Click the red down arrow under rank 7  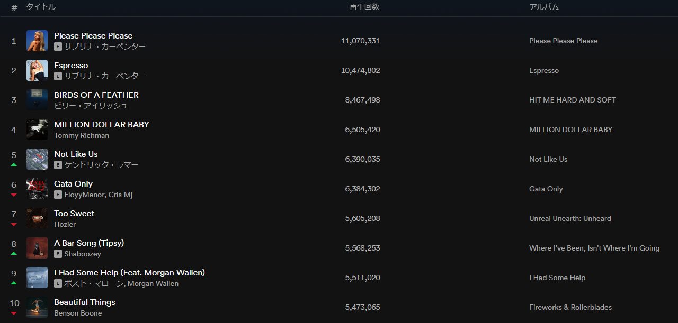click(14, 225)
